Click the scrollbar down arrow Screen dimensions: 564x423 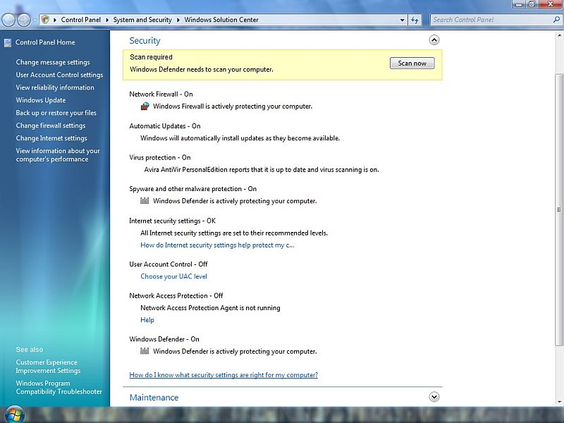tap(559, 402)
